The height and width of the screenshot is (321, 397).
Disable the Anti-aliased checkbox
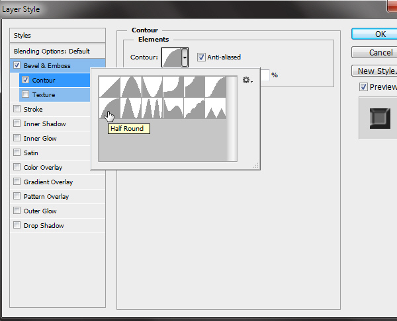[x=202, y=57]
